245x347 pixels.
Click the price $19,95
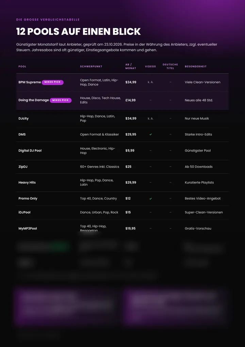tap(130, 228)
